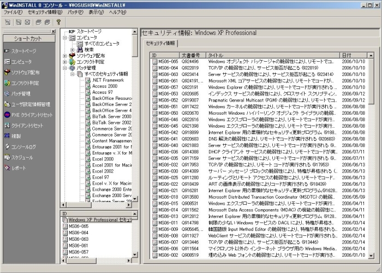The width and height of the screenshot is (382, 273).
Task: Collapse the コンピュータ tree node
Action: [64, 38]
